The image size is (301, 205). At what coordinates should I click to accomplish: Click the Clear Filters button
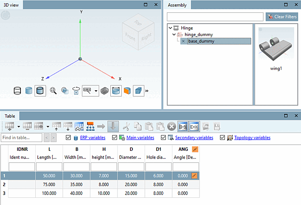[282, 17]
